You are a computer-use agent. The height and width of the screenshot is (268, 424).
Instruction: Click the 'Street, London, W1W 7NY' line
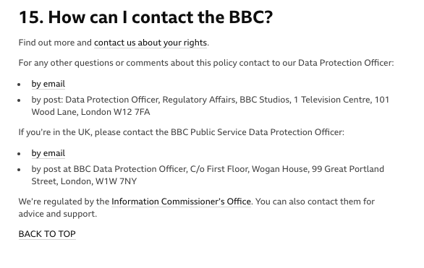[84, 181]
